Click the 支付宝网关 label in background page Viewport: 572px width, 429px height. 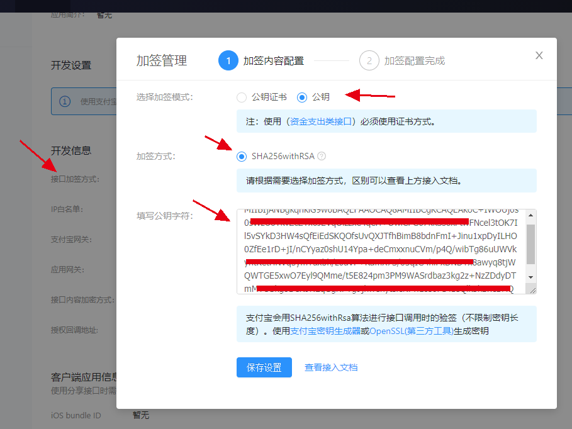72,239
